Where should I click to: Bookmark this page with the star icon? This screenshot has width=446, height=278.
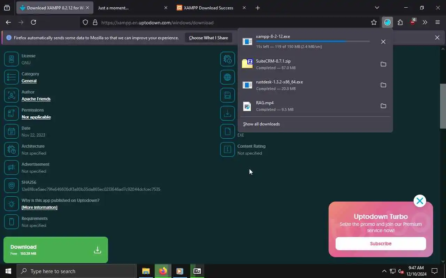click(374, 23)
